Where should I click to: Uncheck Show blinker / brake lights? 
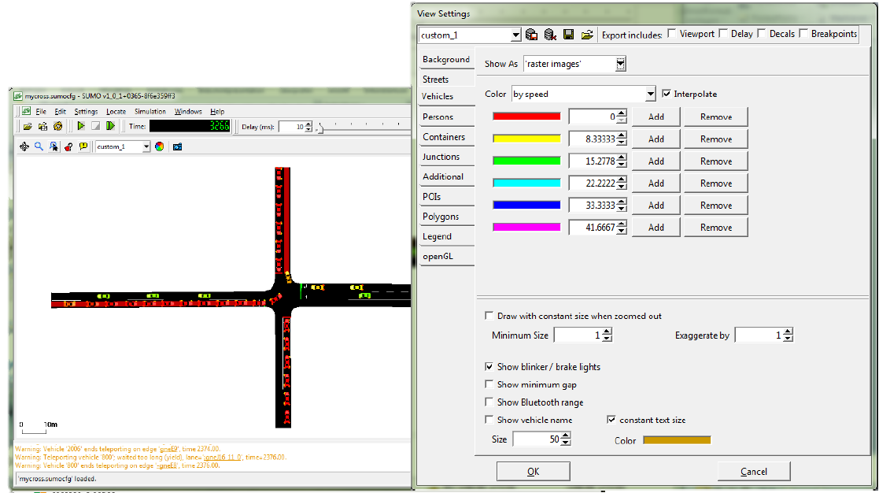[x=489, y=366]
